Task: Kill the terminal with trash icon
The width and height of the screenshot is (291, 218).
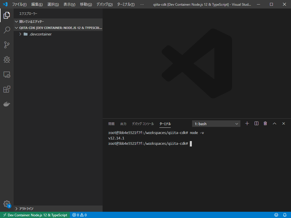Action: click(265, 123)
